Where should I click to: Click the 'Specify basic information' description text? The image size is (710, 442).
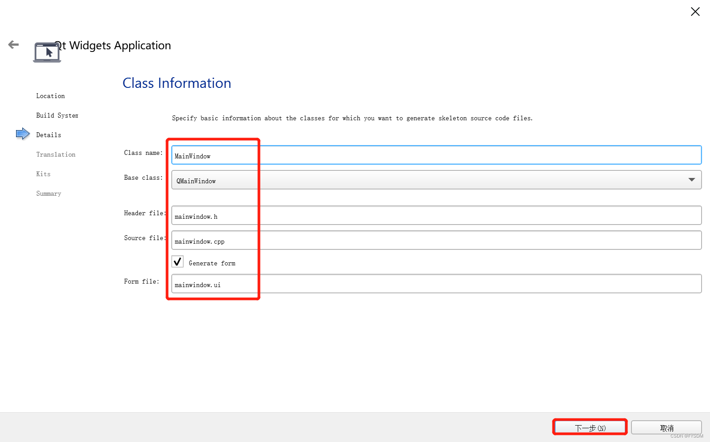352,118
